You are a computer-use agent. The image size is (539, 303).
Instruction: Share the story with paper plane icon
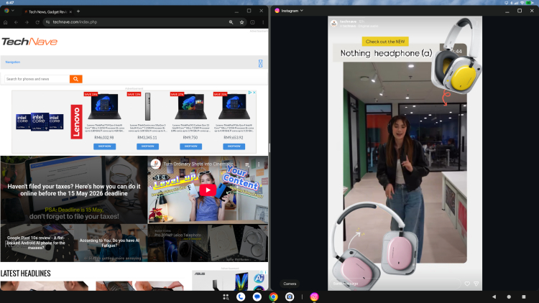476,284
